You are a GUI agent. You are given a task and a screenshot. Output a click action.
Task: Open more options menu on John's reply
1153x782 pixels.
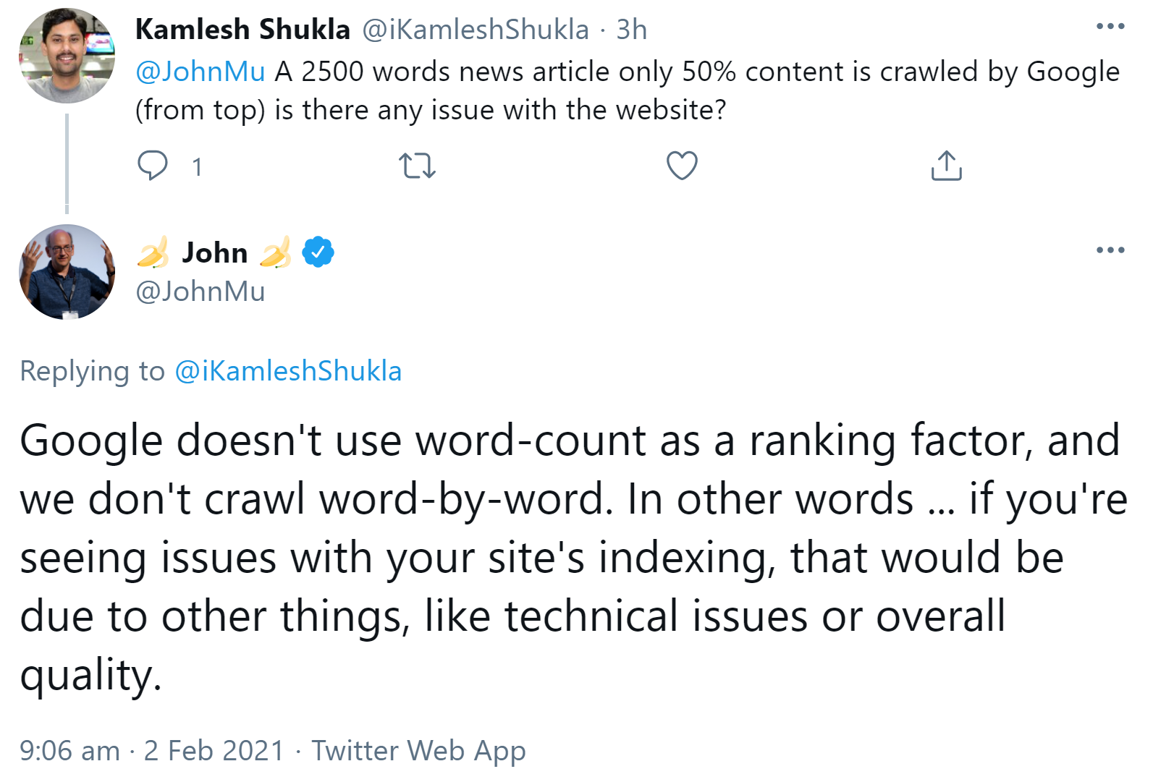coord(1110,250)
